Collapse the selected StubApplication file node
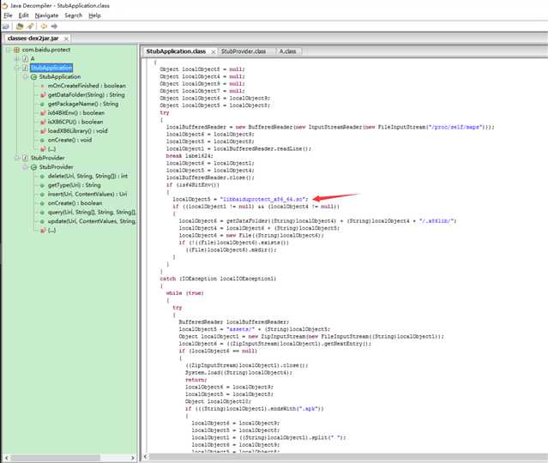The height and width of the screenshot is (463, 548). coord(17,68)
